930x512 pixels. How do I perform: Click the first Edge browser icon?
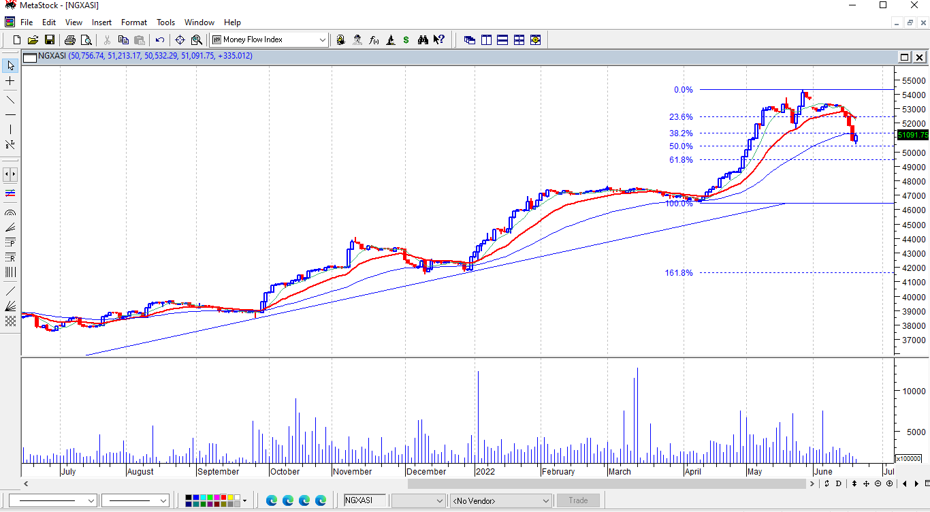point(272,500)
